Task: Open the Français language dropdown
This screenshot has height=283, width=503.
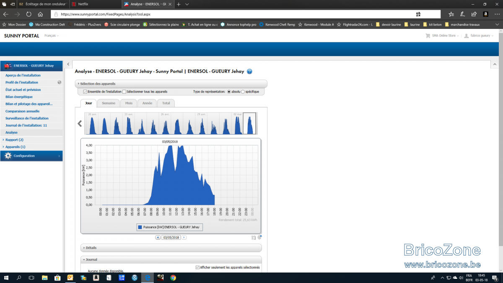Action: tap(52, 36)
